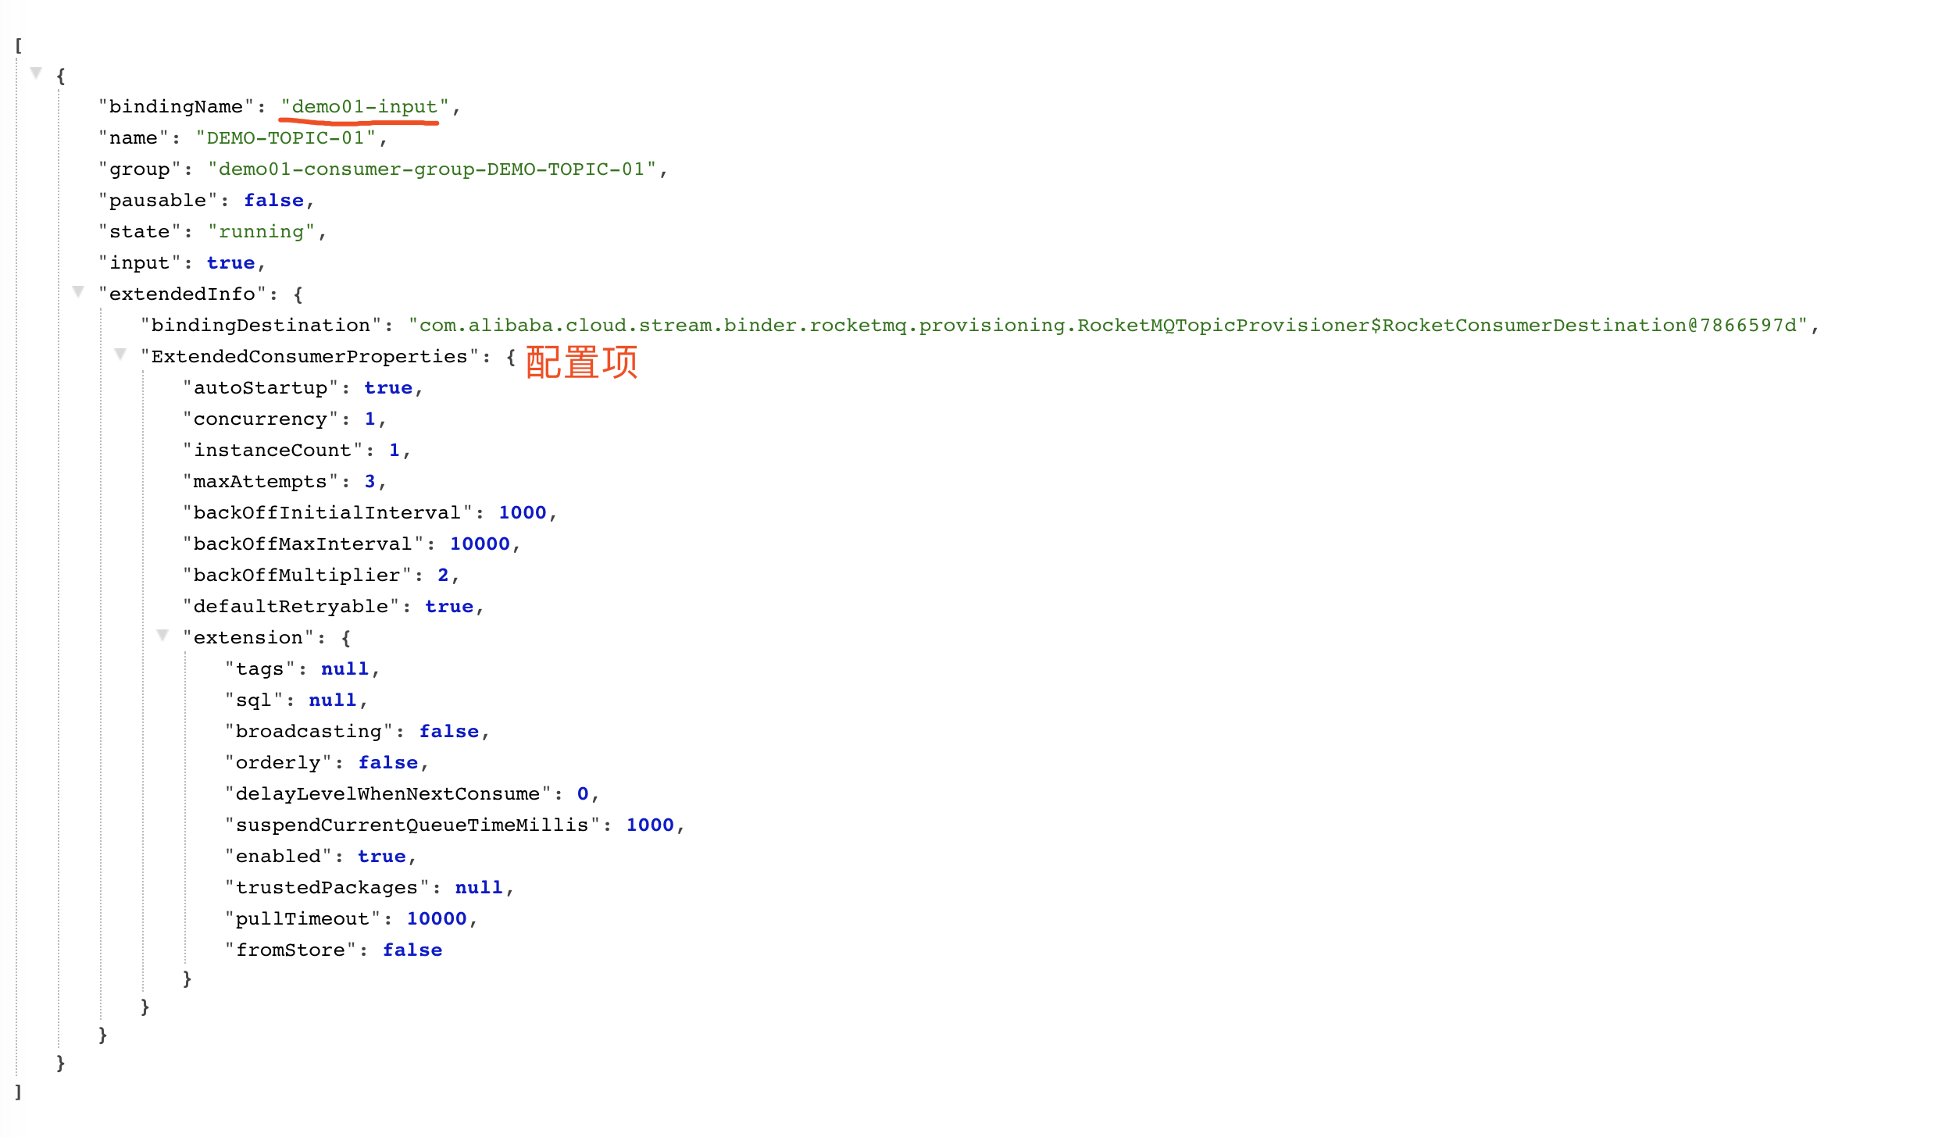The height and width of the screenshot is (1137, 1942).
Task: Click the DEMO-TOPIC-01 name value
Action: pyautogui.click(x=285, y=138)
